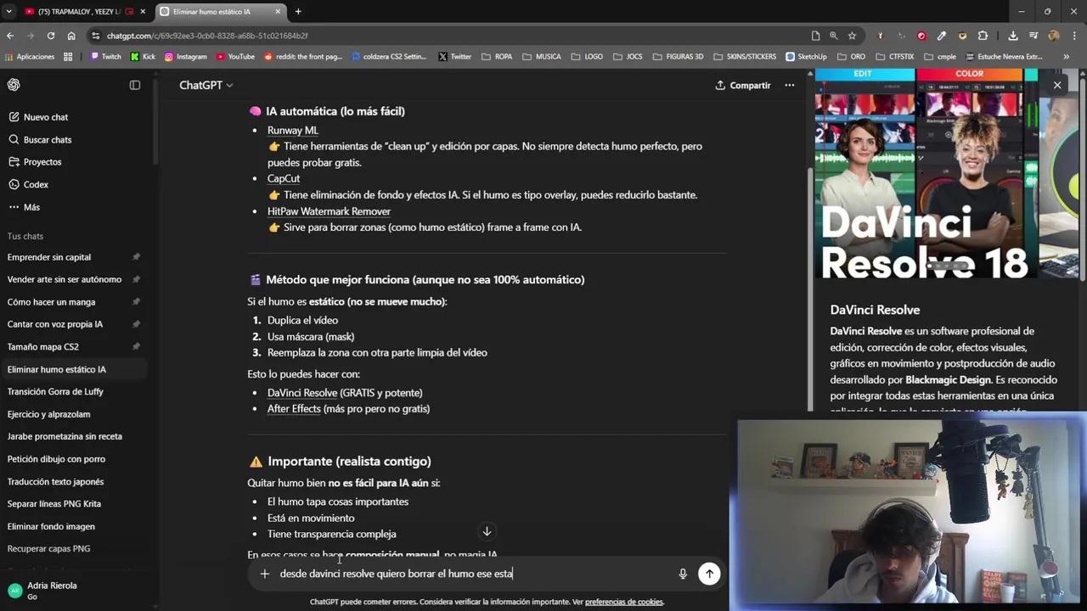Open the MUSICA bookmarks folder
This screenshot has height=611, width=1087.
541,57
